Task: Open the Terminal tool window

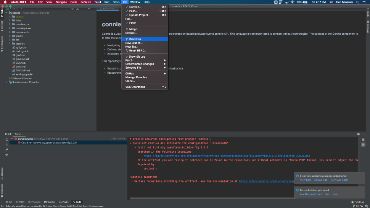Action: coord(50,202)
